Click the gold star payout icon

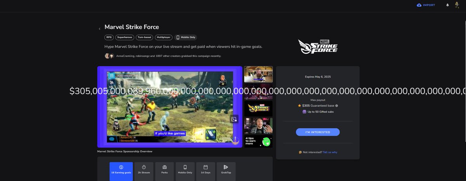pyautogui.click(x=299, y=106)
